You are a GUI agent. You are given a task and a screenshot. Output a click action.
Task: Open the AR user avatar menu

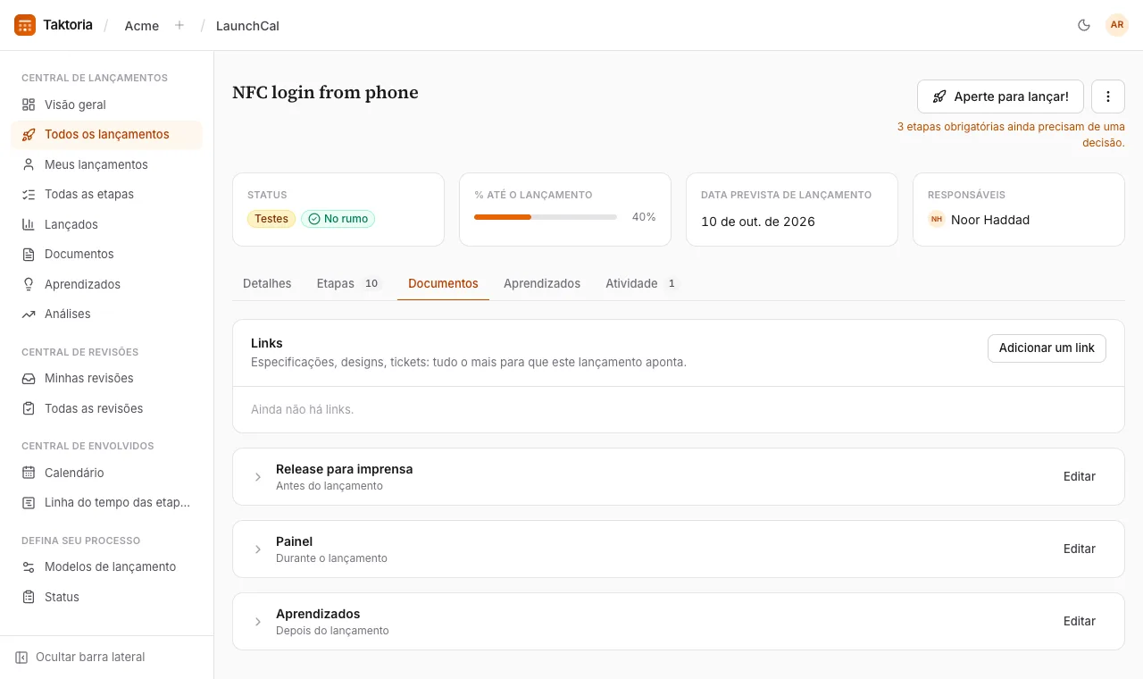1117,25
